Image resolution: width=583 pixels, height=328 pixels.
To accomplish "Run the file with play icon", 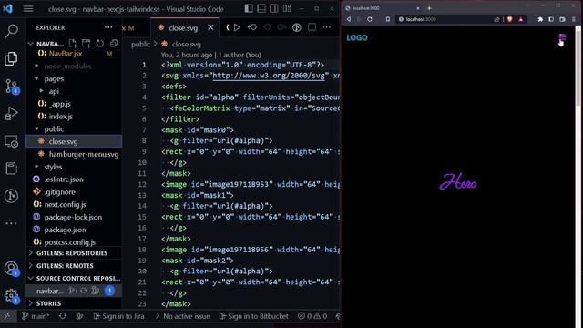I will tap(237, 27).
